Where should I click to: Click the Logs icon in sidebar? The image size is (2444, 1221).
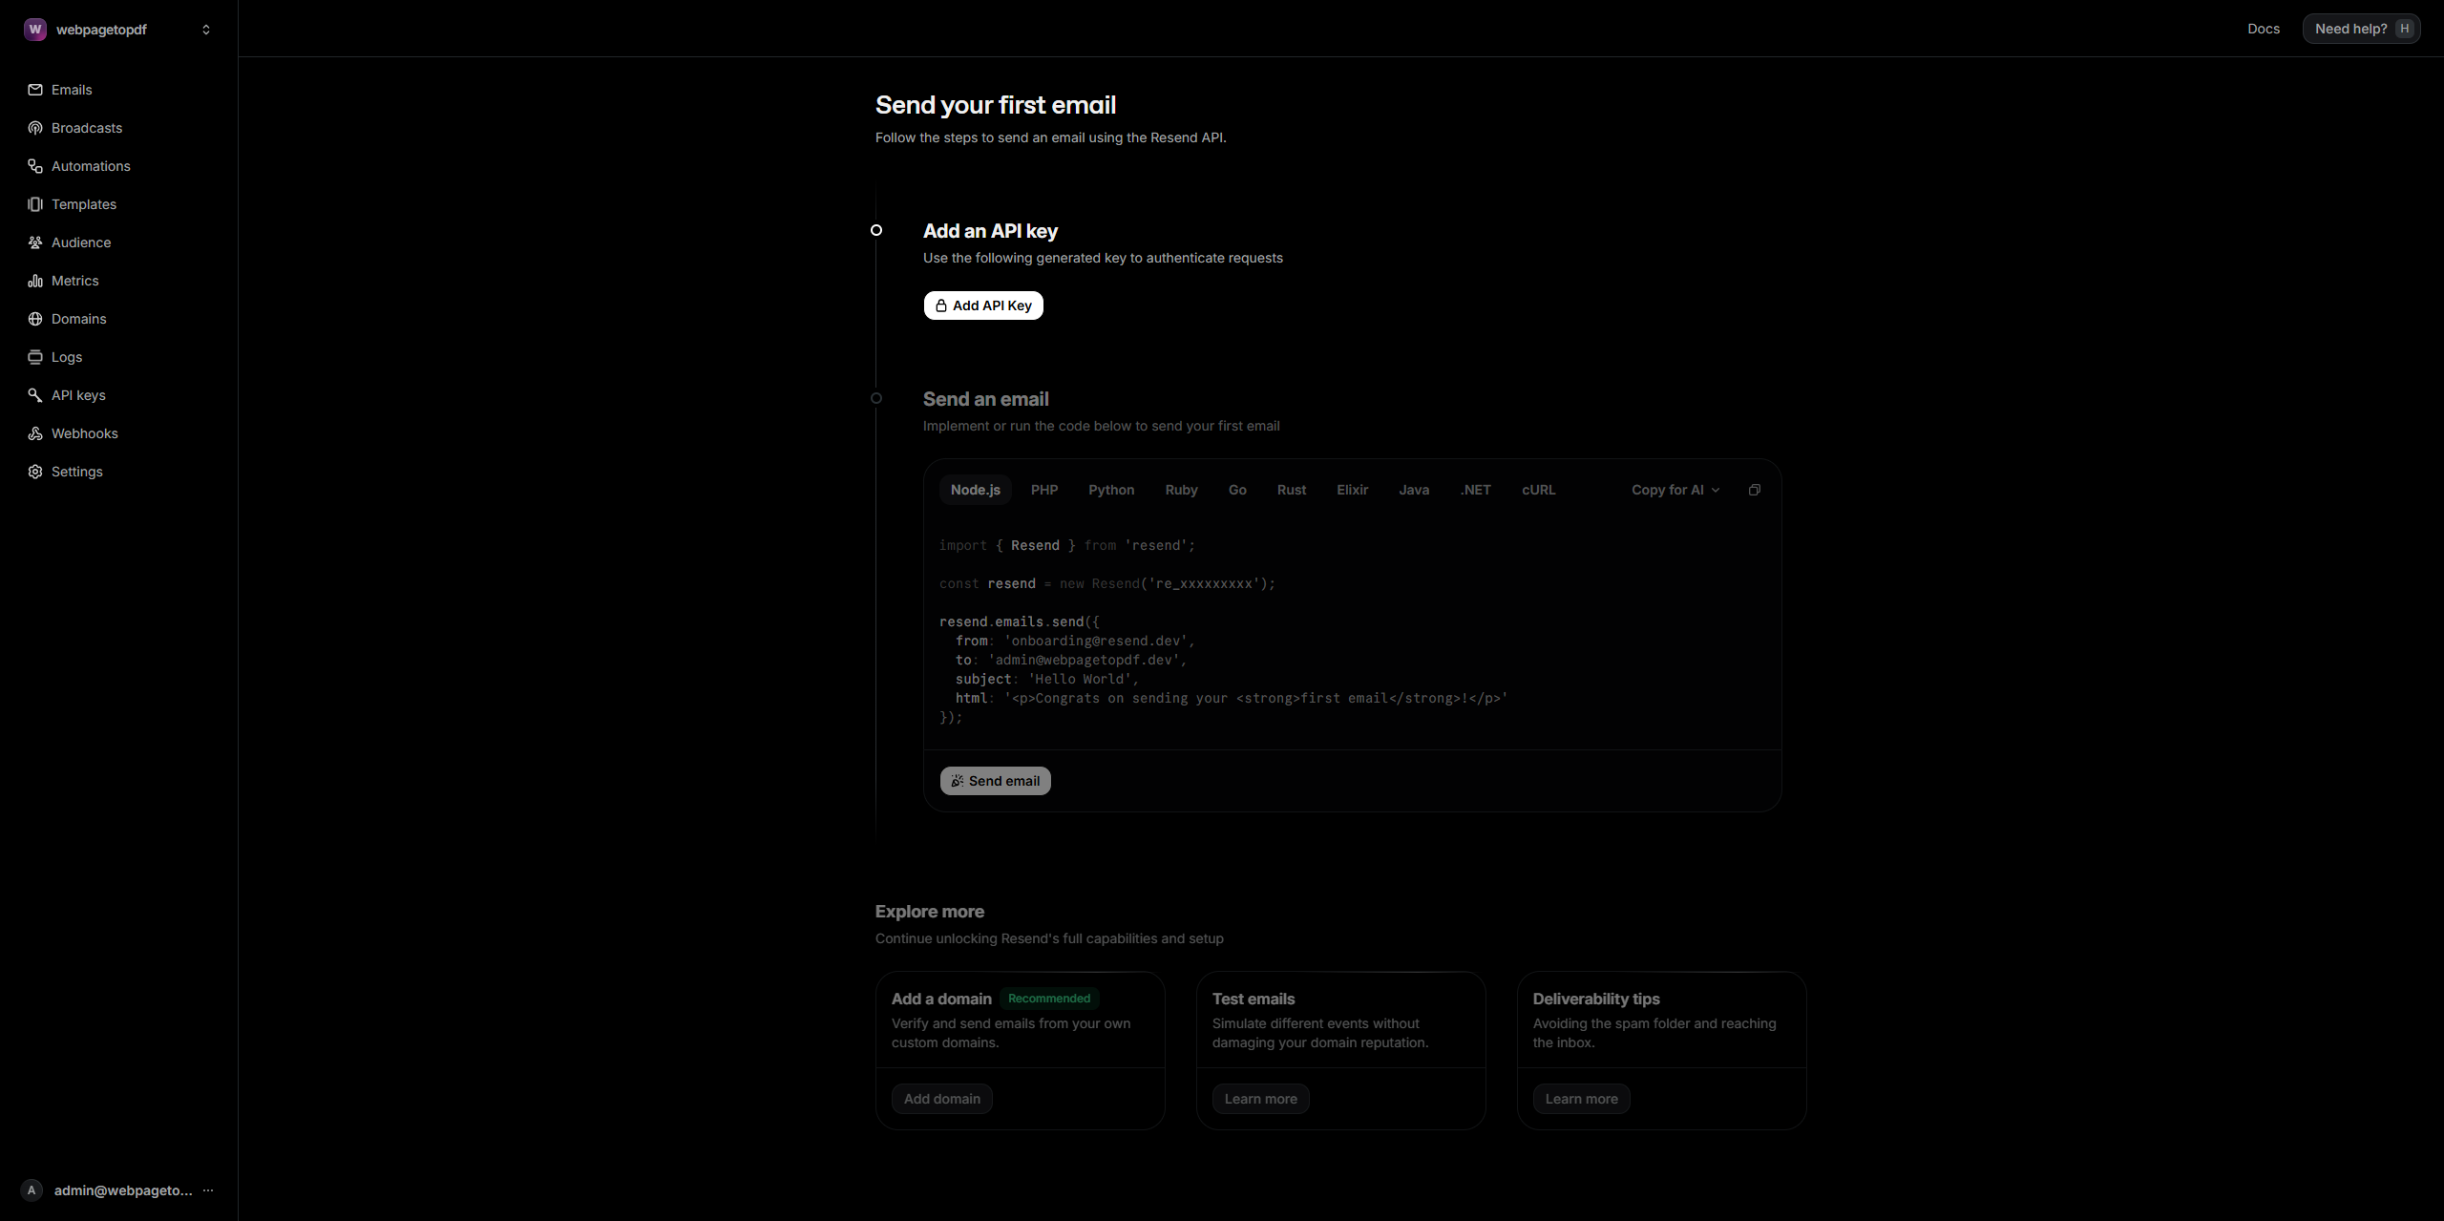pyautogui.click(x=35, y=357)
